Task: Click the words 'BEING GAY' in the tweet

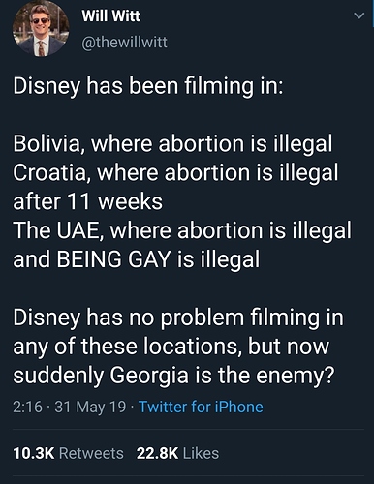Action: 113,259
